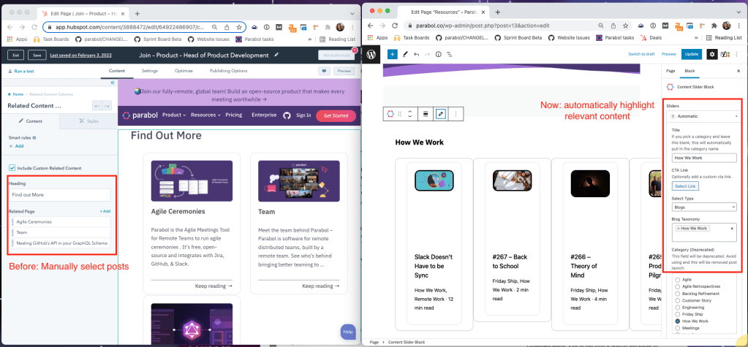The image size is (748, 347).
Task: Switch to HubSpot Settings tab
Action: point(150,71)
